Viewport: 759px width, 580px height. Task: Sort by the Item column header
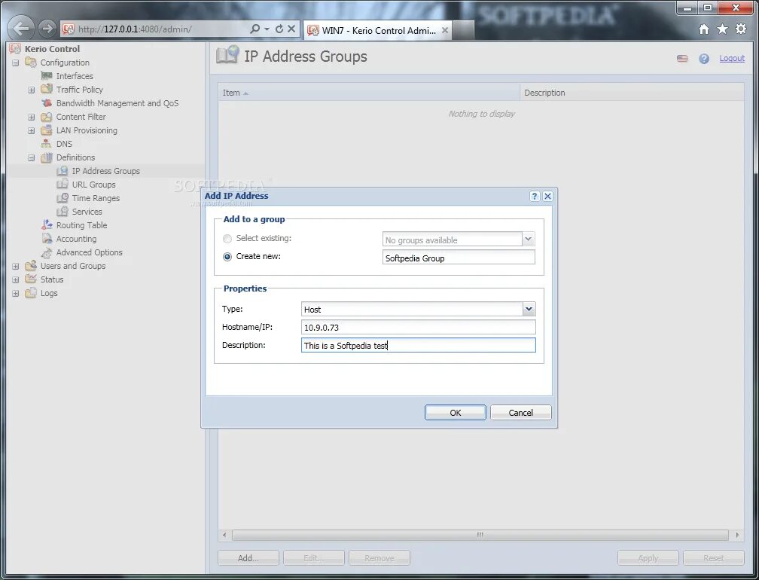(369, 93)
